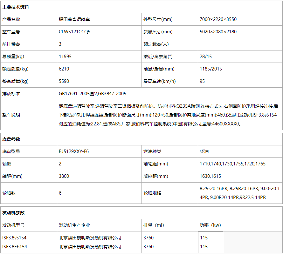Select the 额定载客(人) label
The height and width of the screenshot is (254, 283).
[156, 44]
